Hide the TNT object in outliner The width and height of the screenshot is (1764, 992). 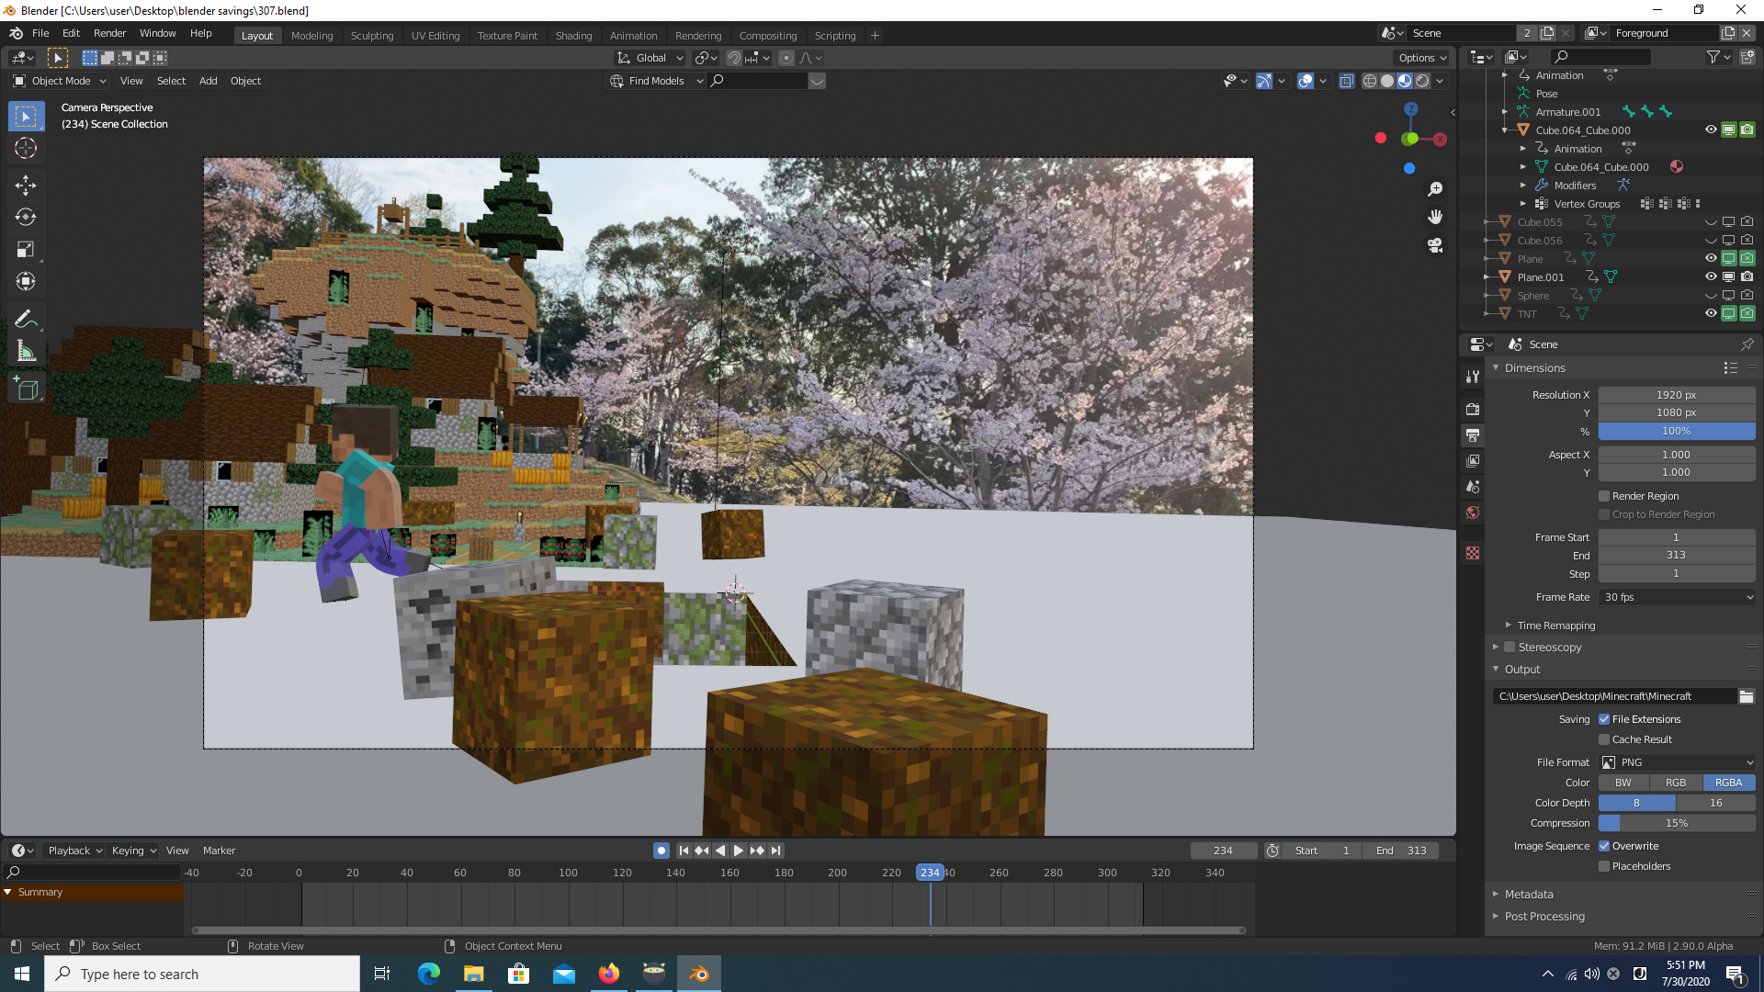(1711, 313)
